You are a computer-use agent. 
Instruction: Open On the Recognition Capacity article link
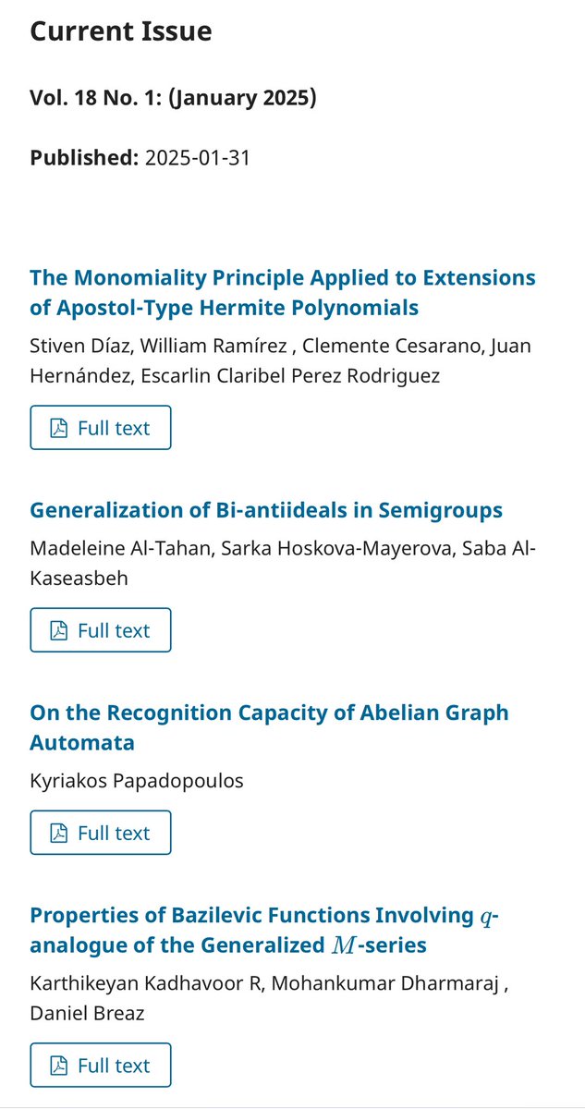[269, 727]
